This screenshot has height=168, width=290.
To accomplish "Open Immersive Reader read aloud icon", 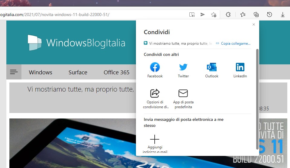I will coord(192,15).
